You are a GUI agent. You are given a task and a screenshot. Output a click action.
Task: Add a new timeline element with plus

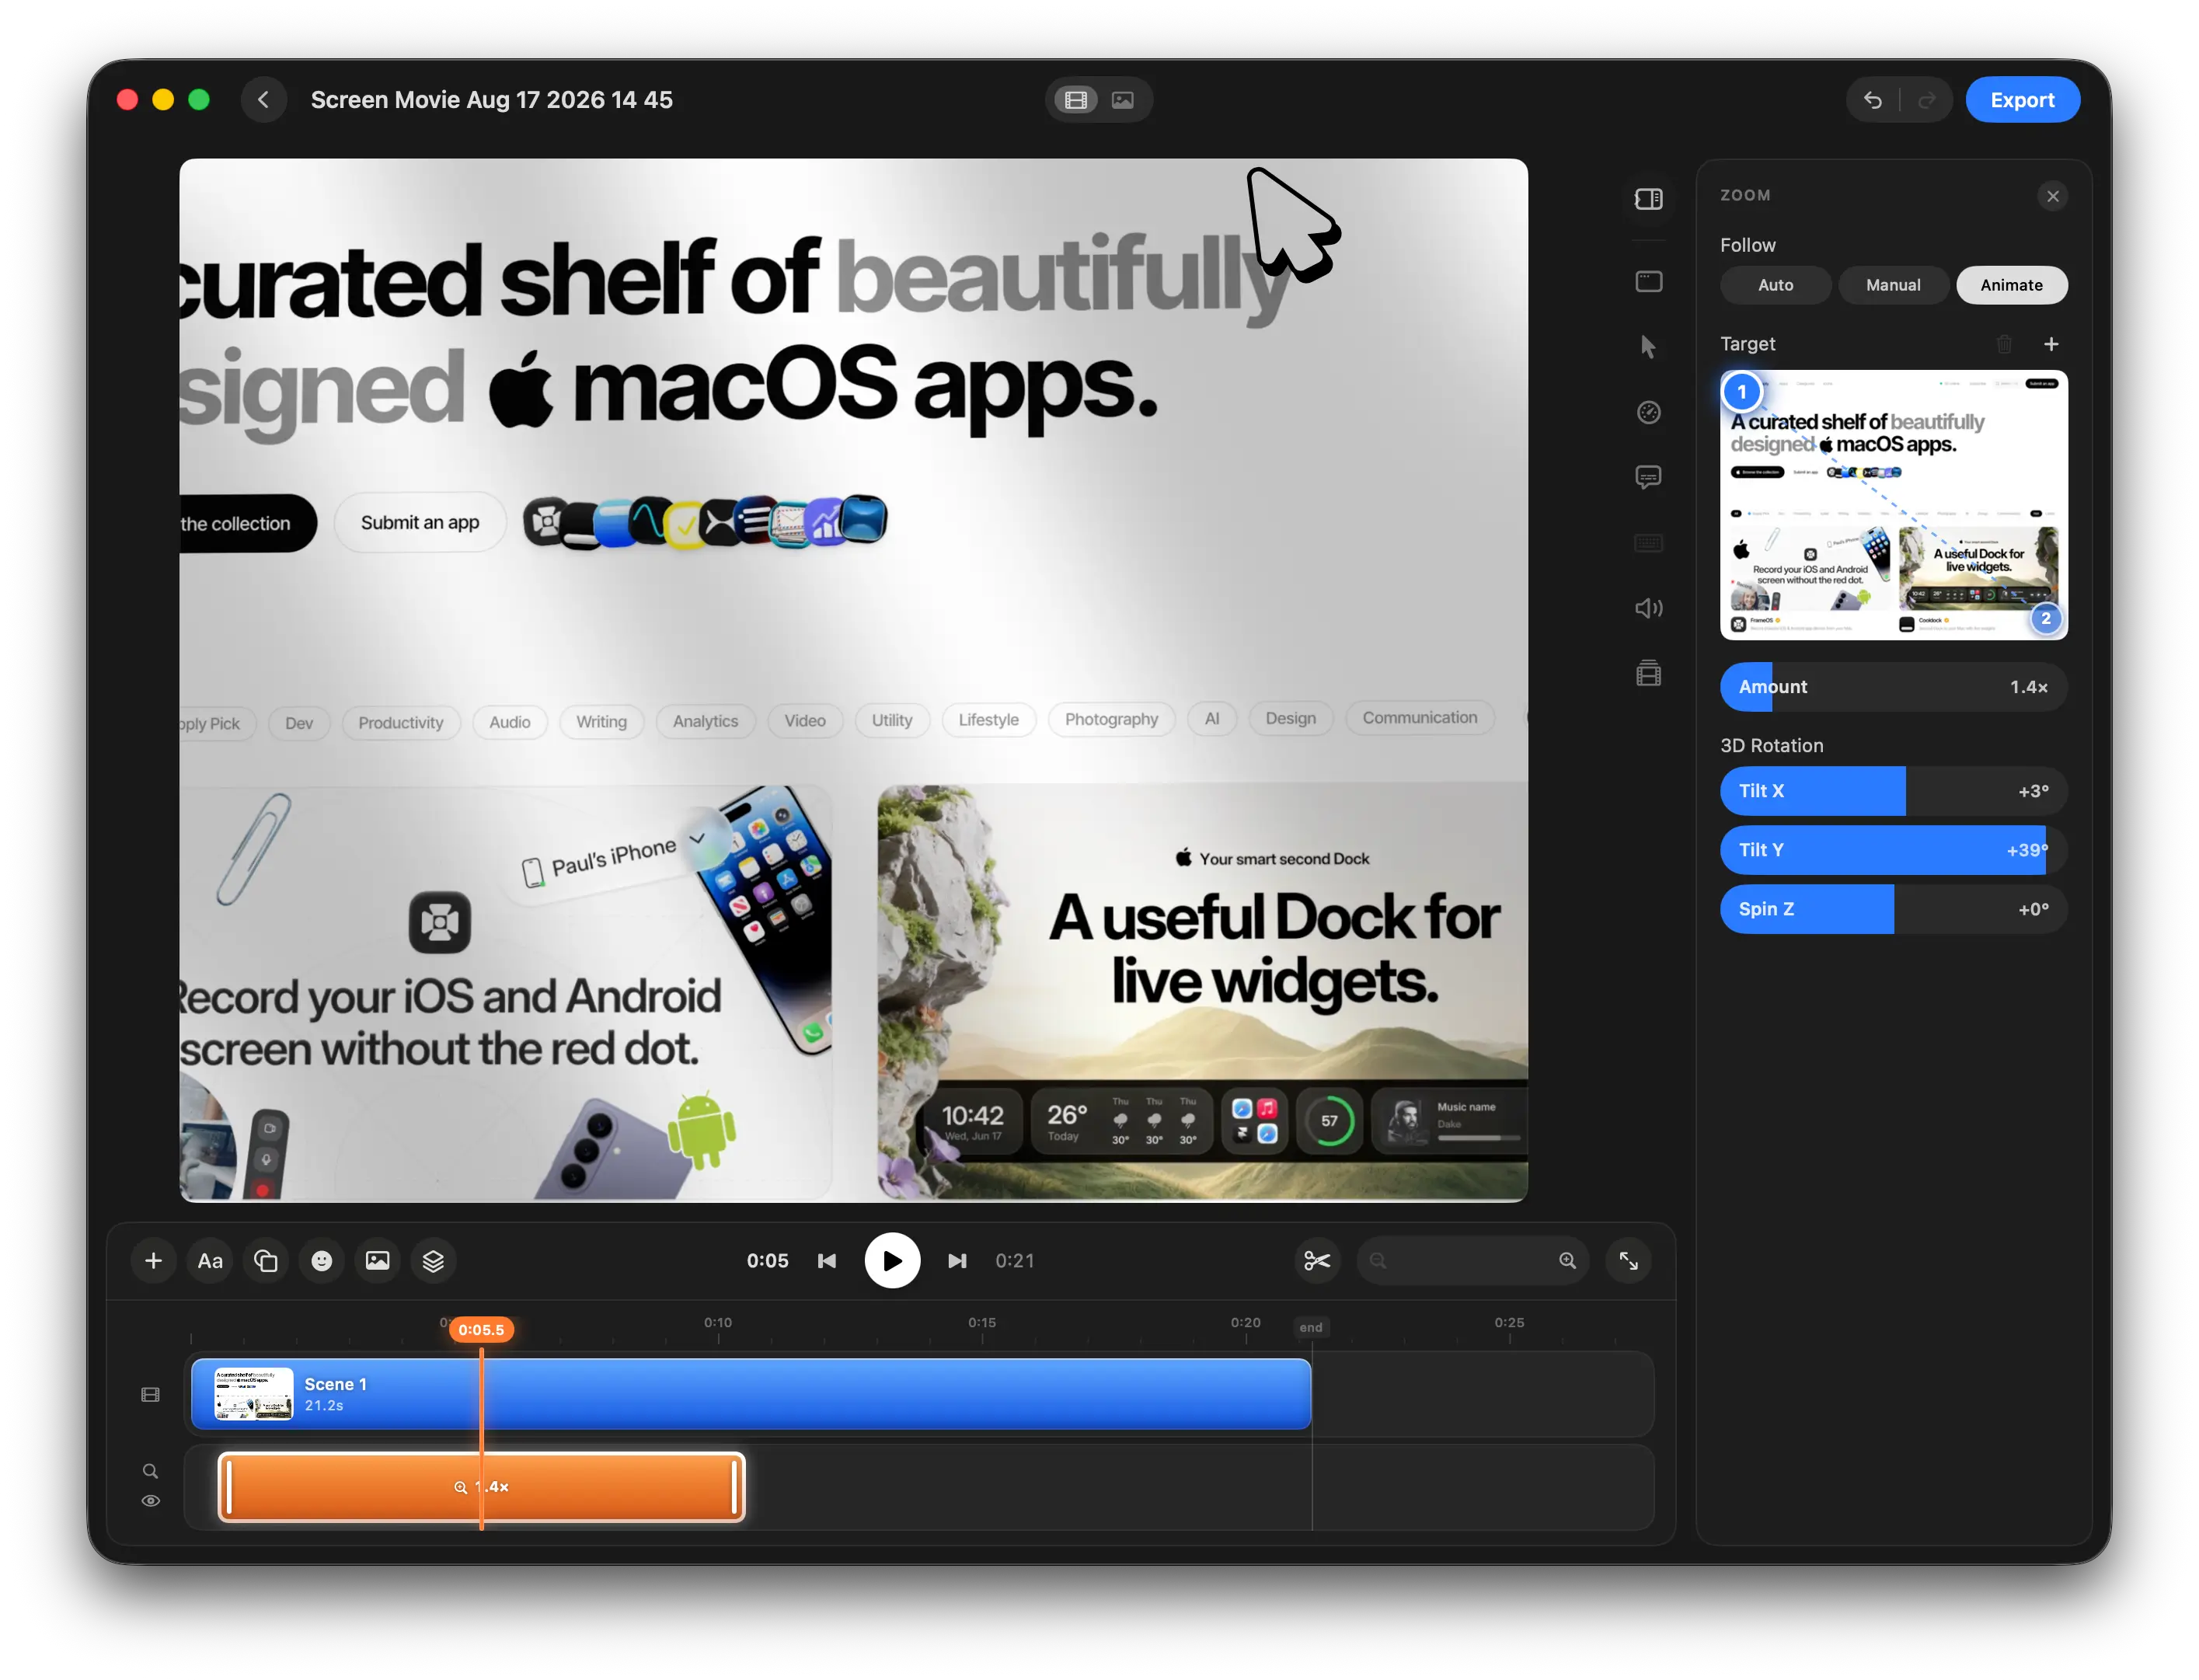coord(153,1261)
